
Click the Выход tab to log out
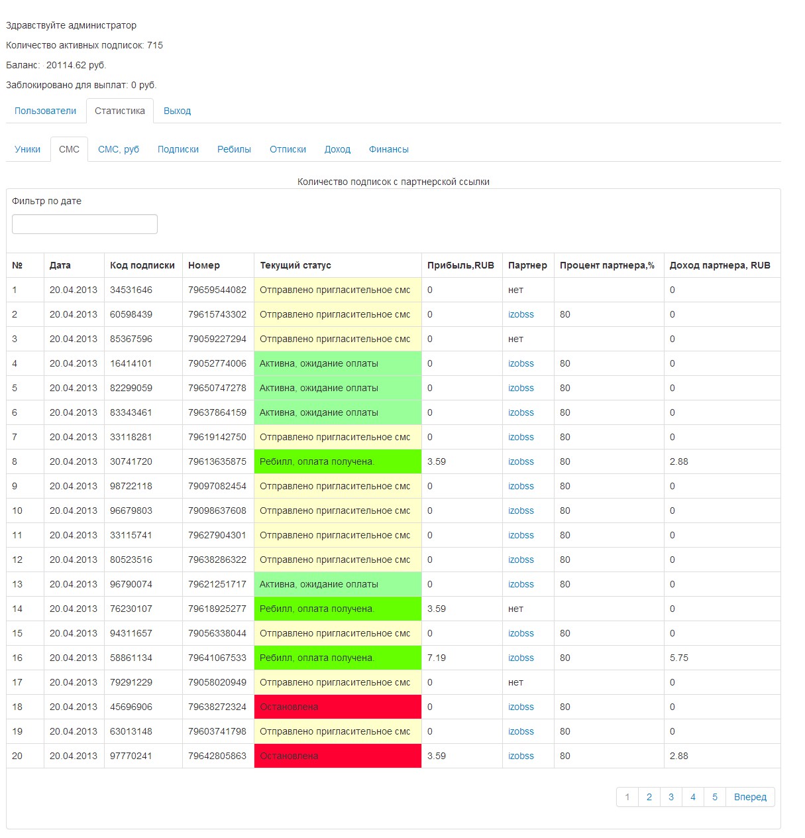click(x=177, y=111)
